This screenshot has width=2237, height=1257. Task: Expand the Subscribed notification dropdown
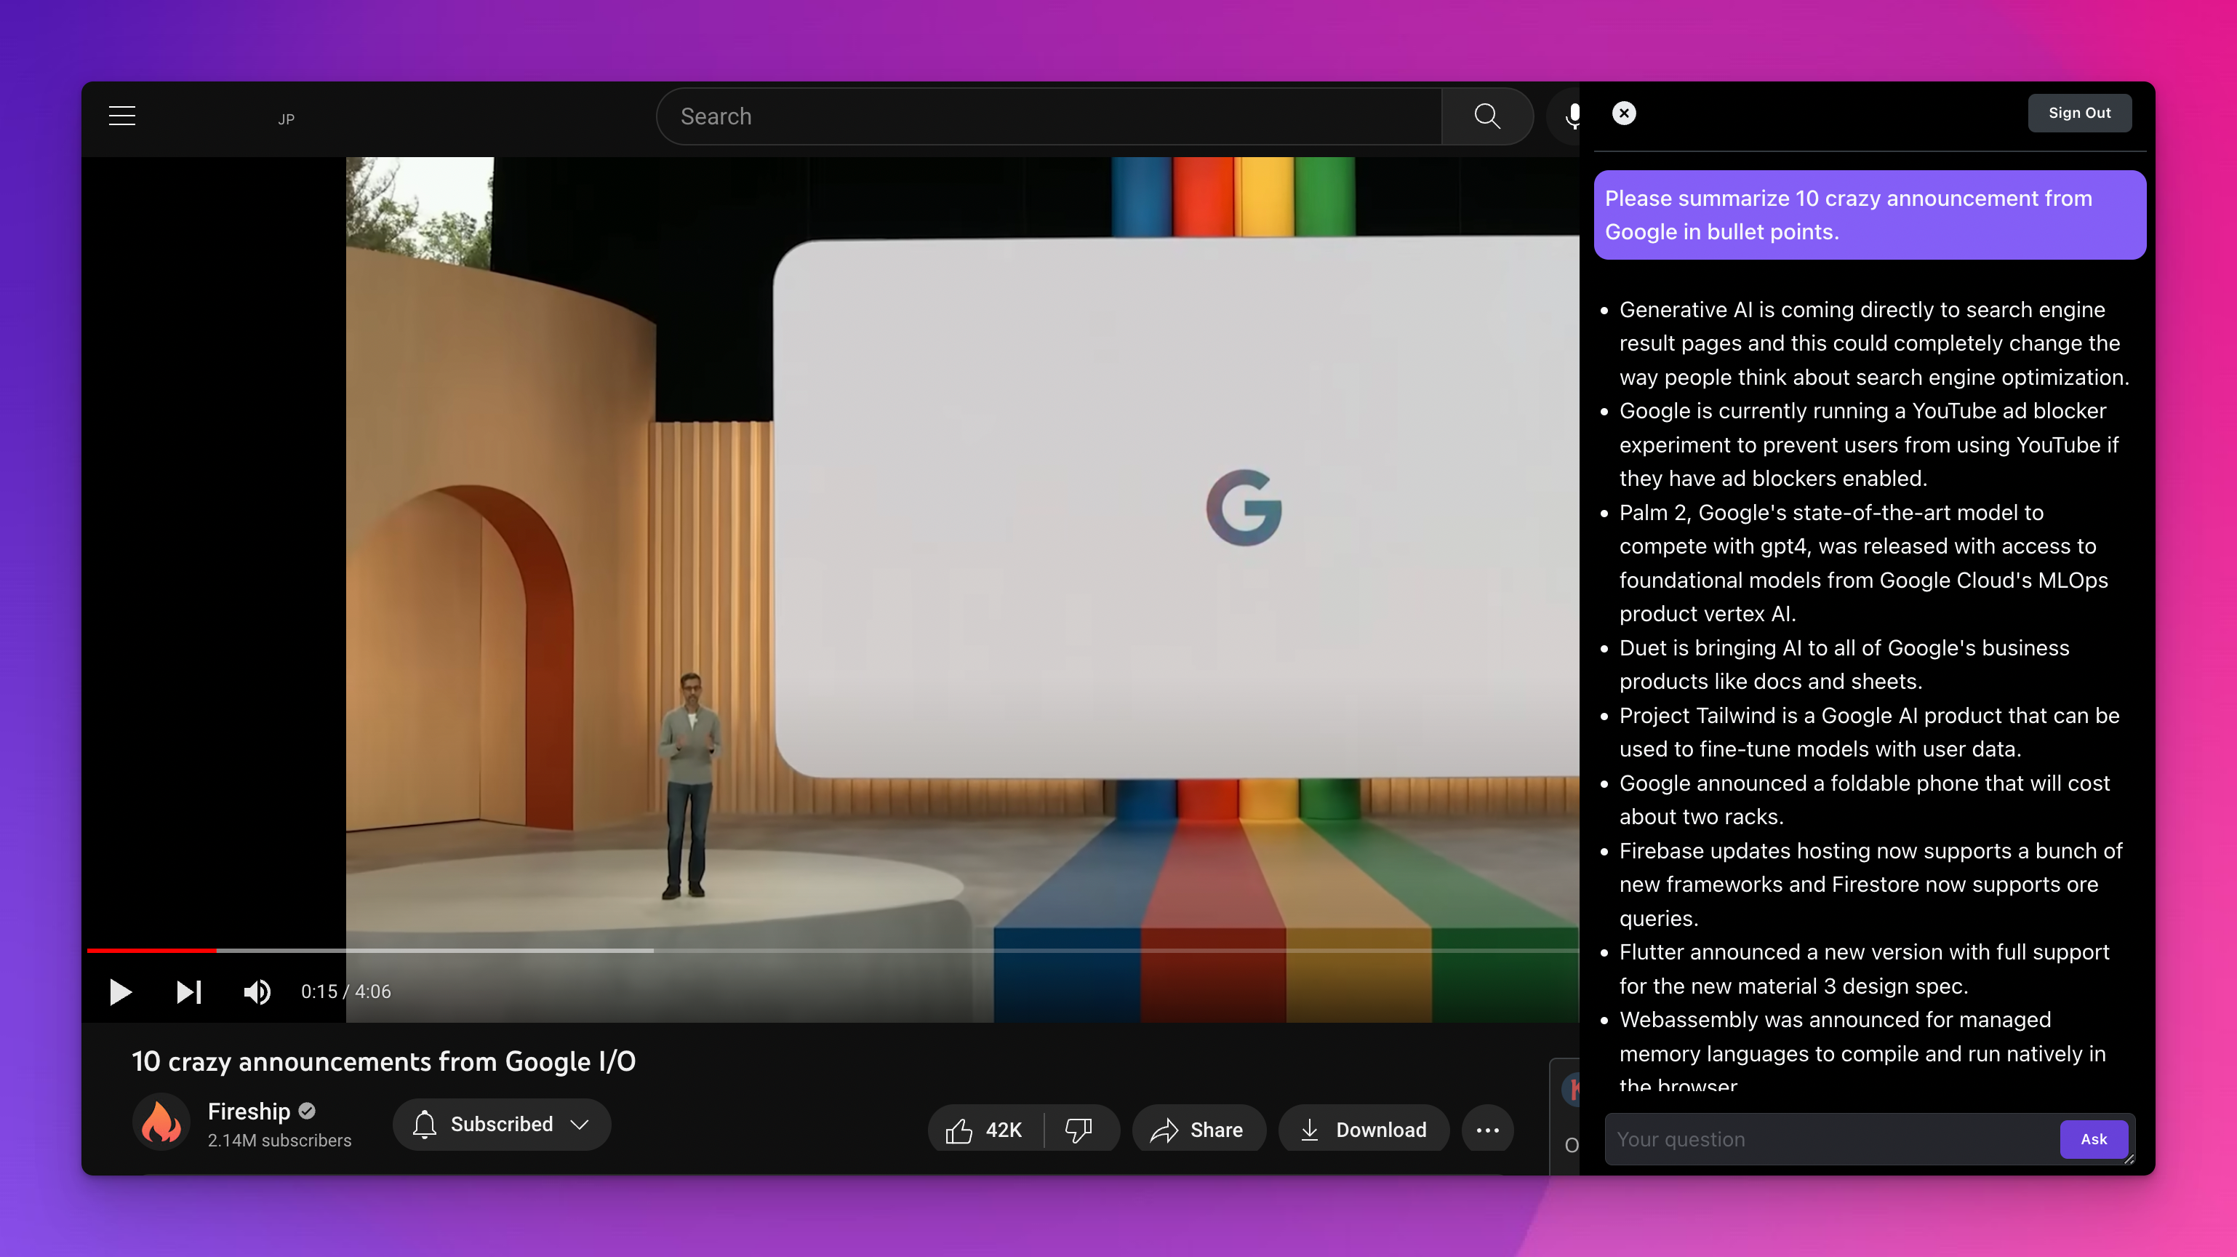coord(502,1124)
